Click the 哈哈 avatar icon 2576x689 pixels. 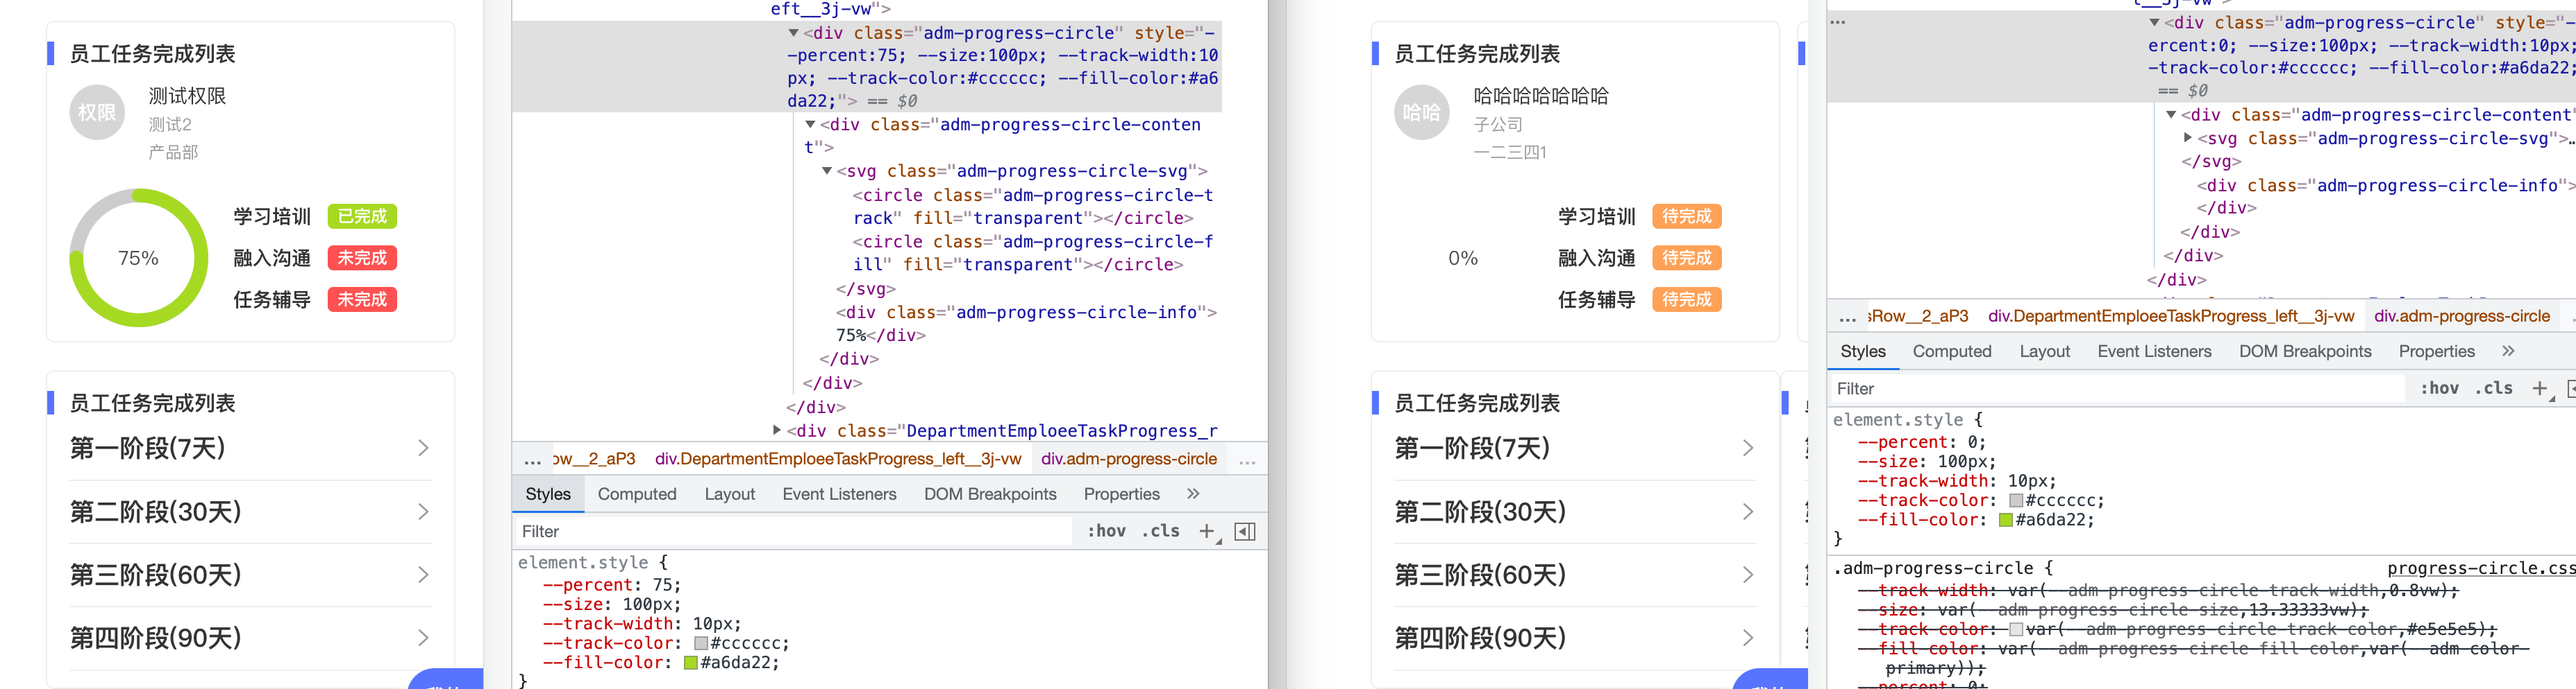pos(1421,112)
